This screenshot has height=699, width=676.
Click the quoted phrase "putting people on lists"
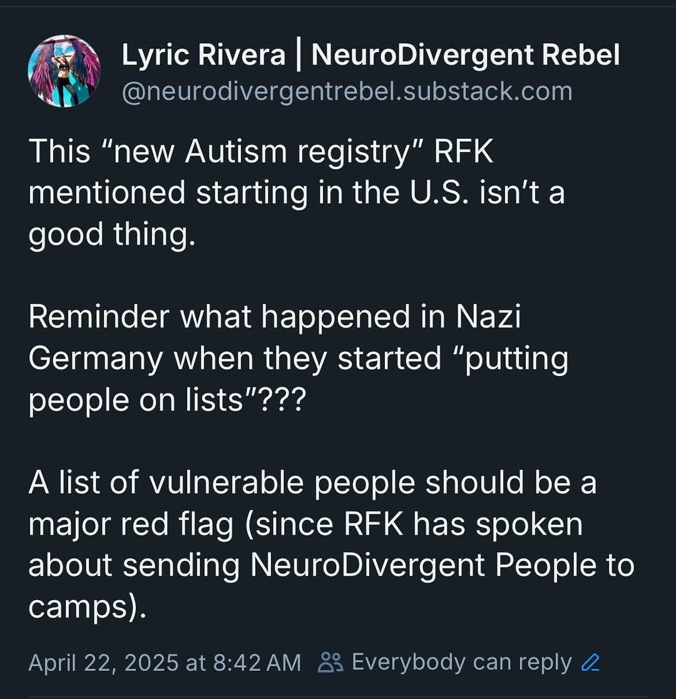pos(299,379)
